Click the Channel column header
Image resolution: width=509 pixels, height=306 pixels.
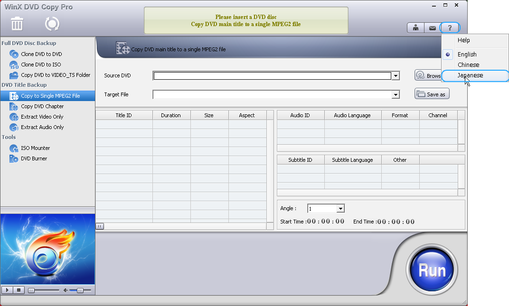pyautogui.click(x=438, y=115)
